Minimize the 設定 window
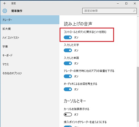The image size is (139, 127). [118, 3]
